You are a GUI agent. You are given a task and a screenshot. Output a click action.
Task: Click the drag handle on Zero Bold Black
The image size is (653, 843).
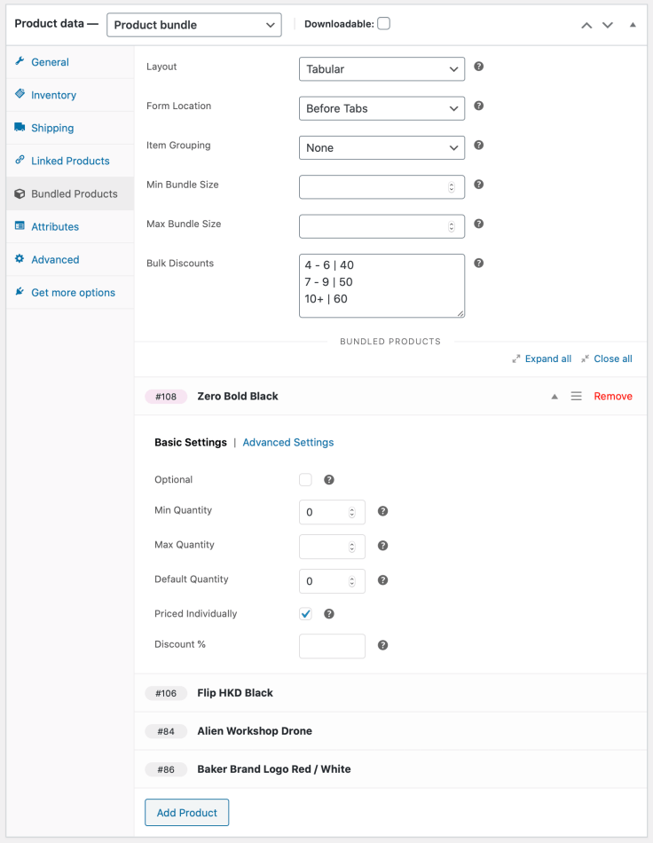[x=578, y=396]
